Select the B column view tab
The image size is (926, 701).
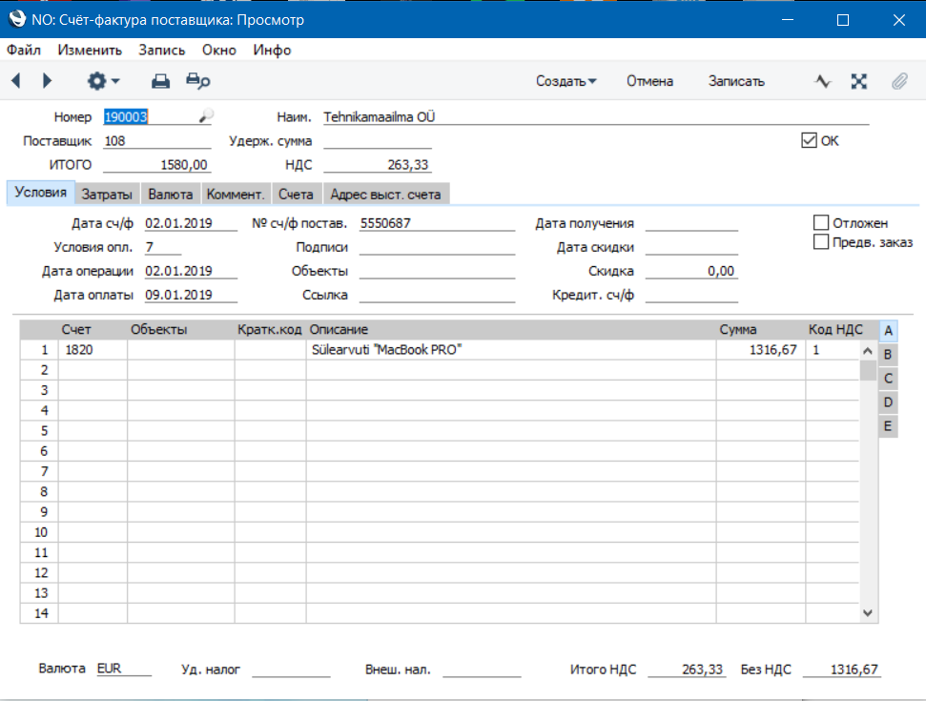point(888,355)
